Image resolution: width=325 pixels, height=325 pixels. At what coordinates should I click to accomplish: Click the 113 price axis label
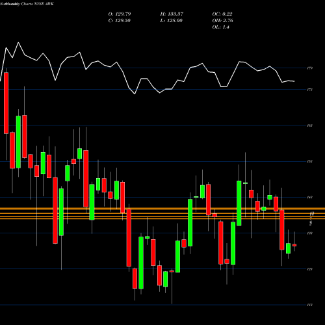[x=310, y=305]
